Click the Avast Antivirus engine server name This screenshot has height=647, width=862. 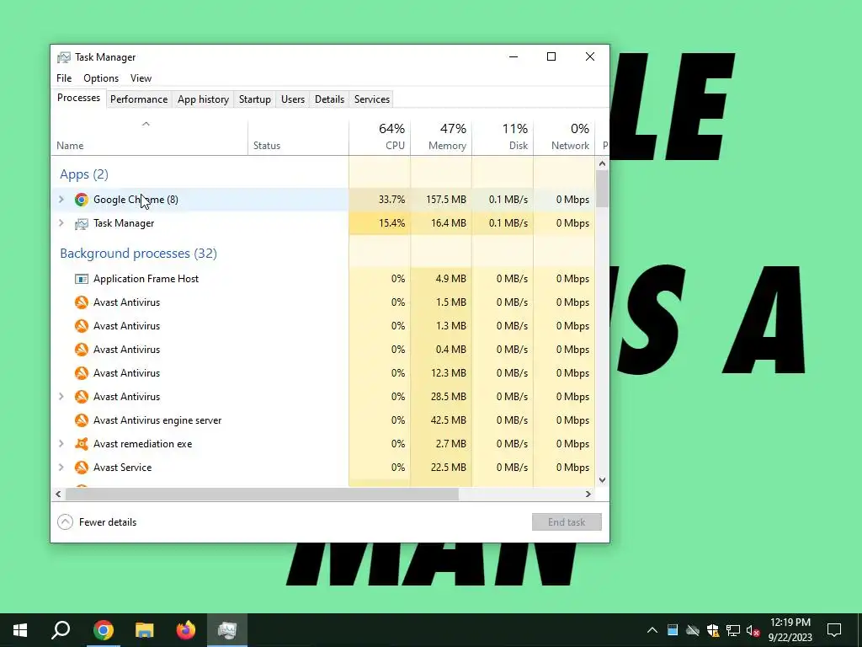coord(157,420)
